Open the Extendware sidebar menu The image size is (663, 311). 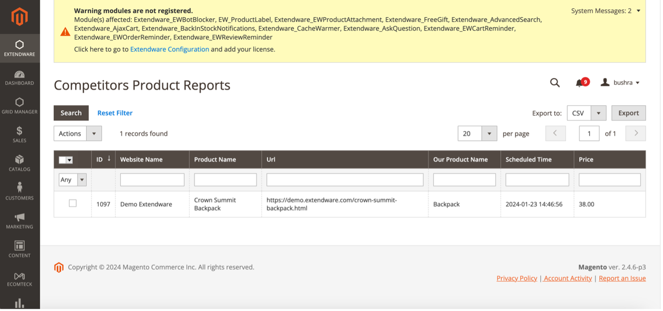click(20, 48)
